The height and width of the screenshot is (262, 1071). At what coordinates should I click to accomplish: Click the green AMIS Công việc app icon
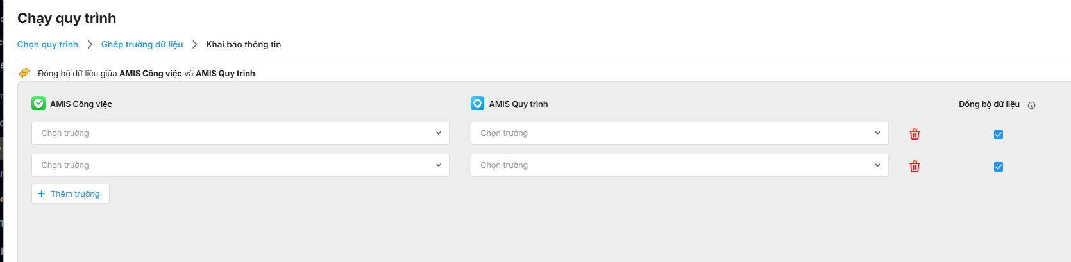38,104
